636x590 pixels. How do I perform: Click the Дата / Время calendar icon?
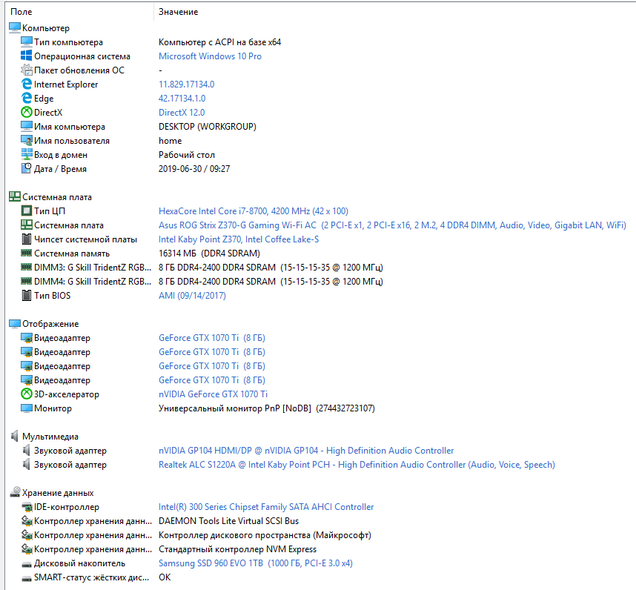point(27,169)
